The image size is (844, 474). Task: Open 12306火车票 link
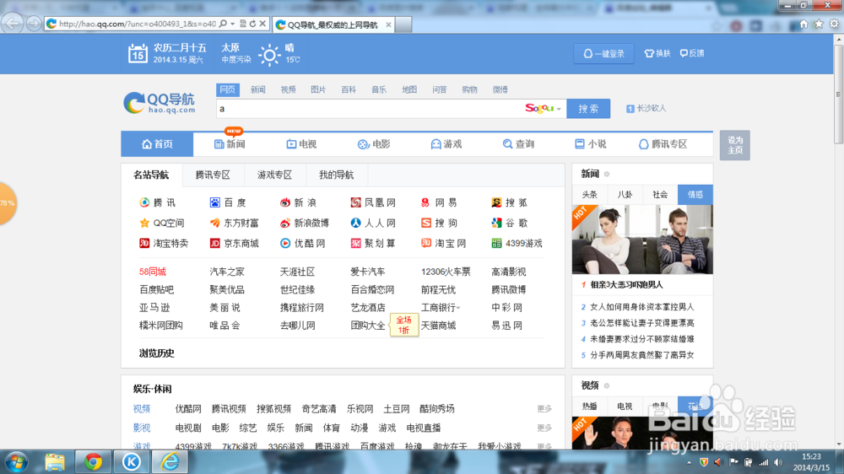coord(446,272)
